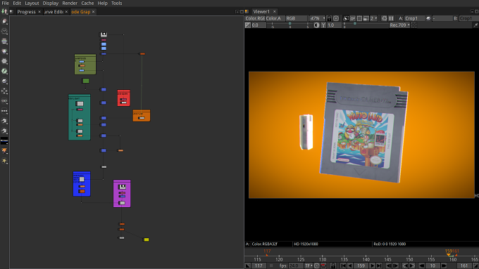
Task: Pause viewer updates with pause icon
Action: 391,18
